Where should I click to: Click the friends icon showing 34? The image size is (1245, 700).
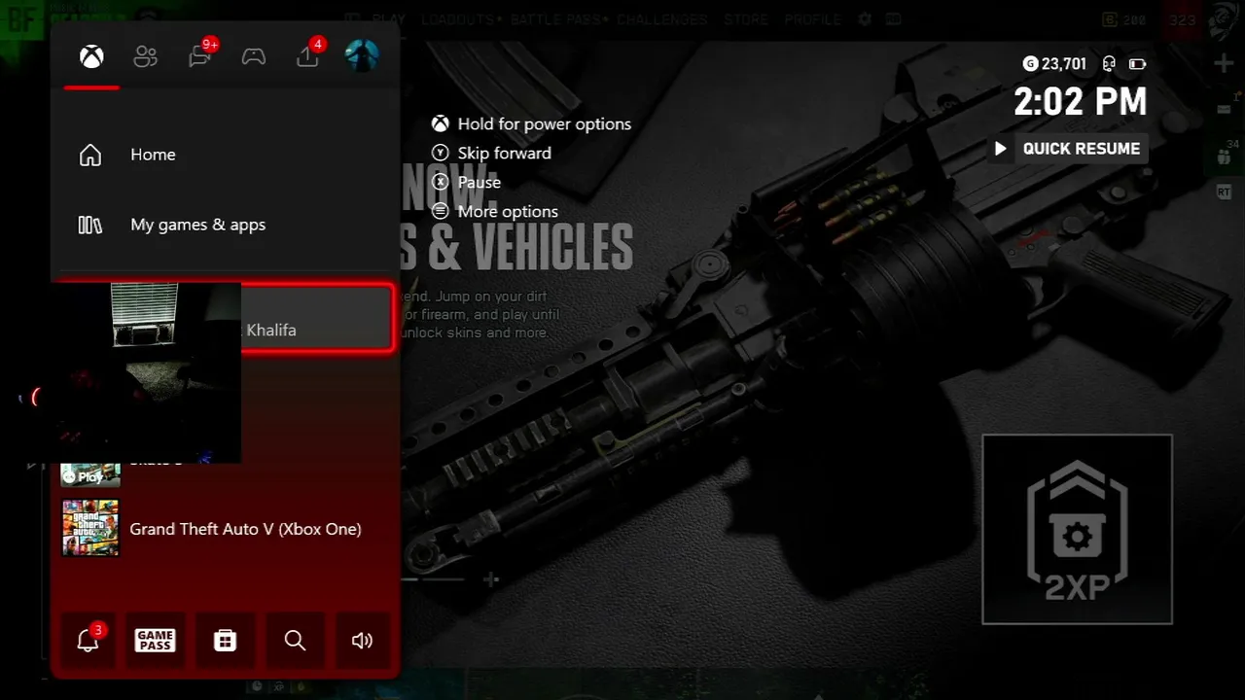[1224, 156]
